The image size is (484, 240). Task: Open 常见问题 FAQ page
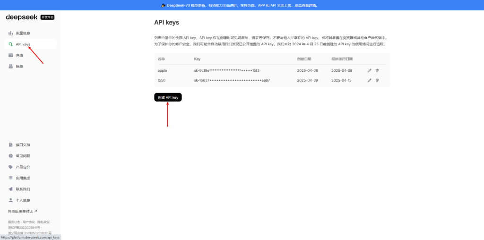(x=30, y=156)
